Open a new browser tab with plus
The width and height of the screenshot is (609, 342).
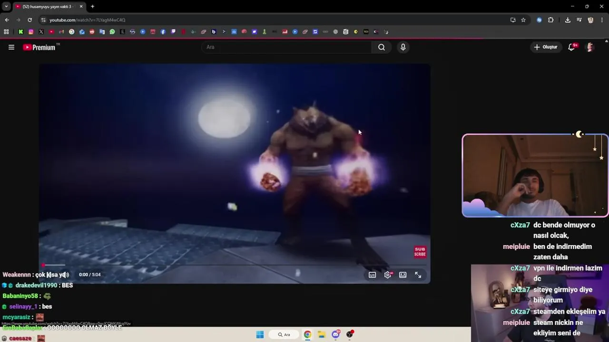coord(92,7)
